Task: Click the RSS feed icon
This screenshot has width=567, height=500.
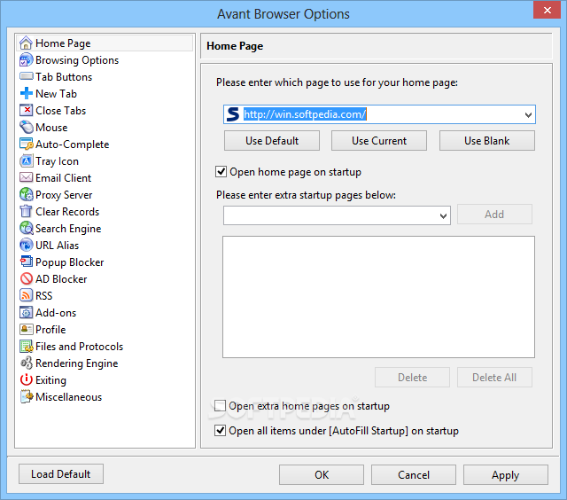Action: pos(26,295)
